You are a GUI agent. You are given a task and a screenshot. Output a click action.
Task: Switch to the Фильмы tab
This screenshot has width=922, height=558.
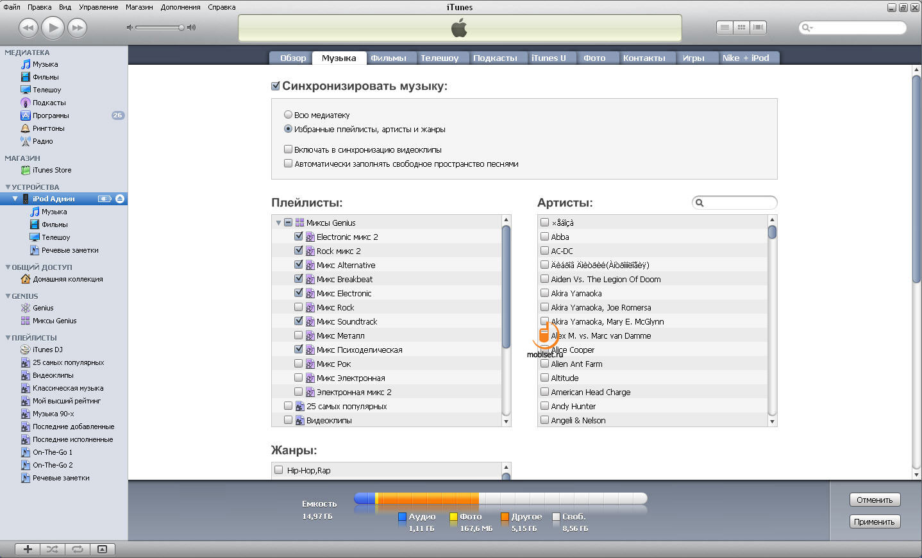click(389, 58)
